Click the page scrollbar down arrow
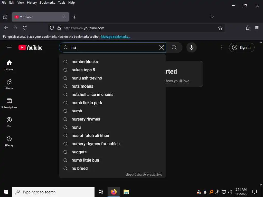 (x=261, y=185)
